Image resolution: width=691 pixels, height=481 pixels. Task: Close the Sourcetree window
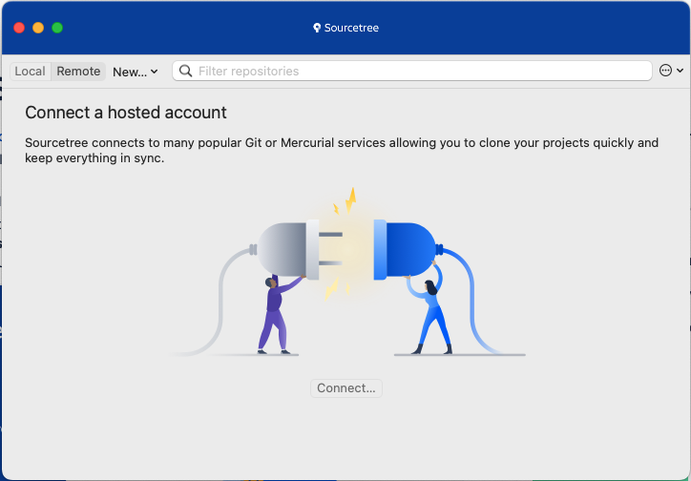click(19, 28)
